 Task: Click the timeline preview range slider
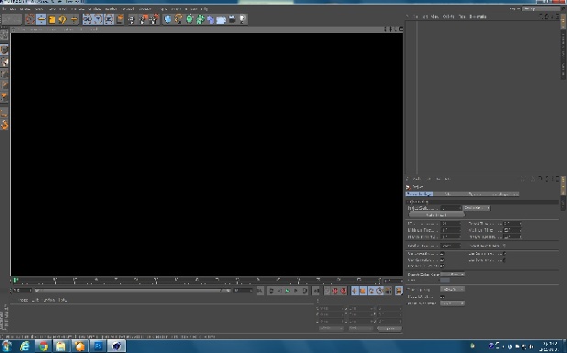pos(133,291)
